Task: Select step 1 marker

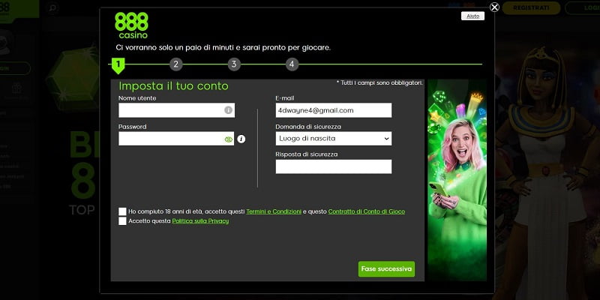Action: coord(118,65)
